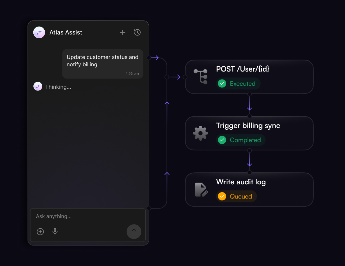Screen dimensions: 345x266
Task: Click the Atlas Assist sparkle logo
Action: pyautogui.click(x=39, y=32)
